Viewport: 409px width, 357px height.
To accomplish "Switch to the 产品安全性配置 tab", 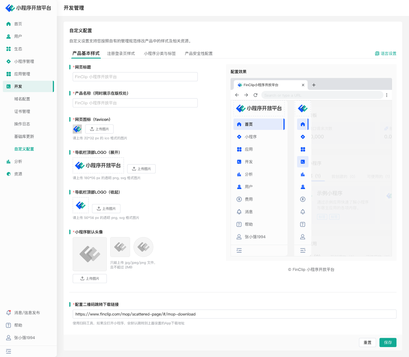I will coord(198,53).
